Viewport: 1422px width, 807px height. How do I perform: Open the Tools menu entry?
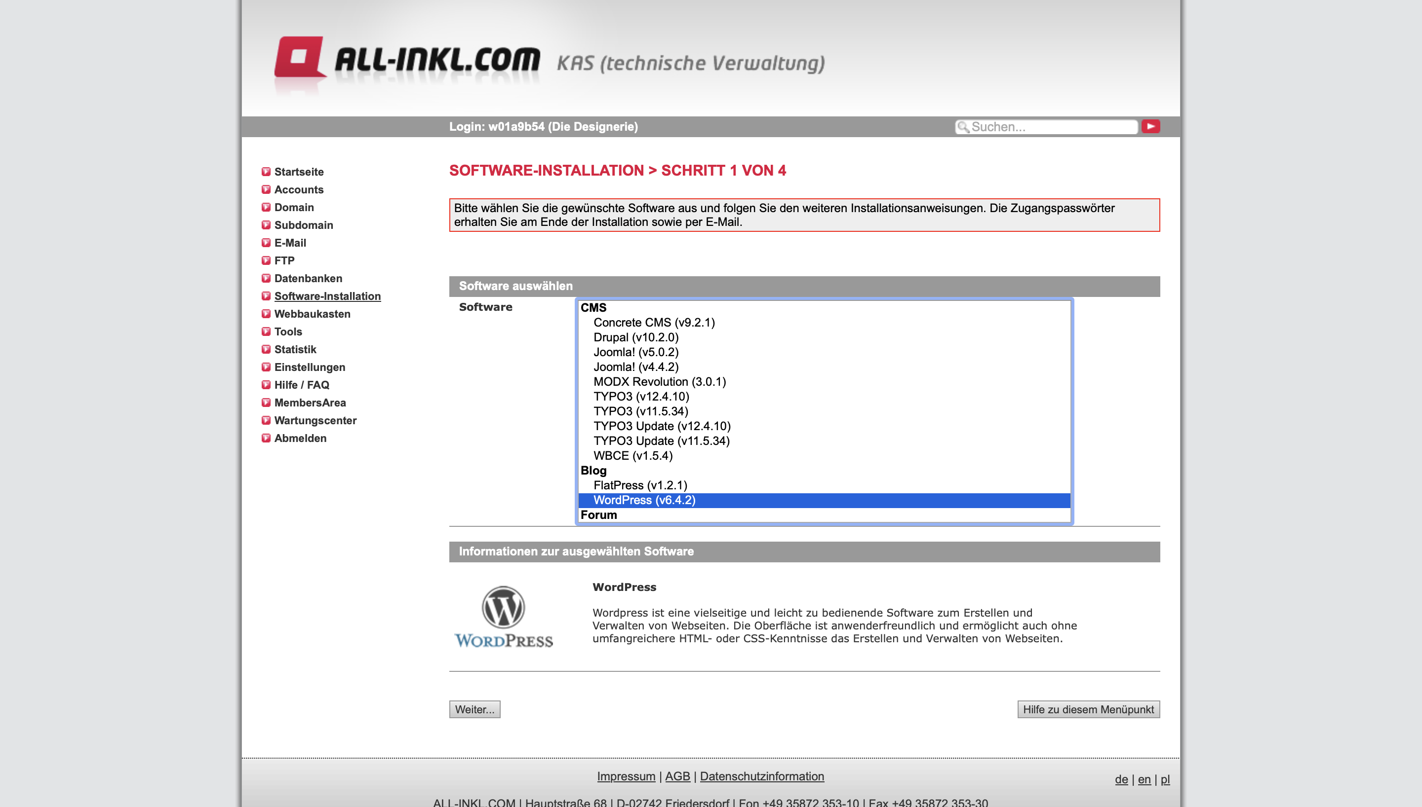pos(288,331)
